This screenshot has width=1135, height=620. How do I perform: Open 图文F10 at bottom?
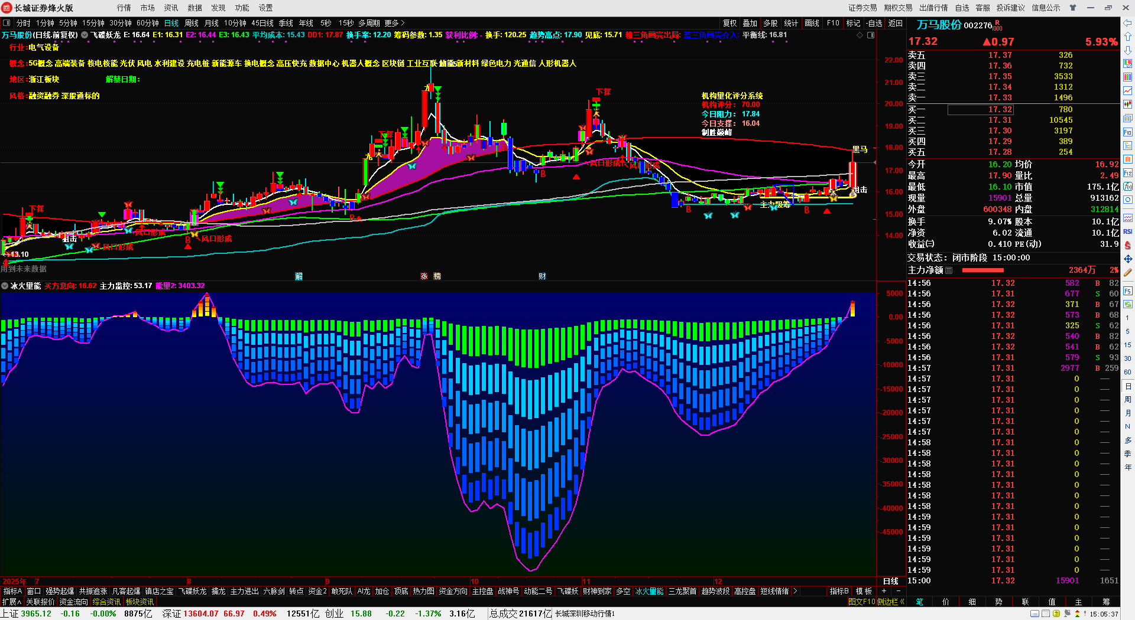tap(862, 602)
